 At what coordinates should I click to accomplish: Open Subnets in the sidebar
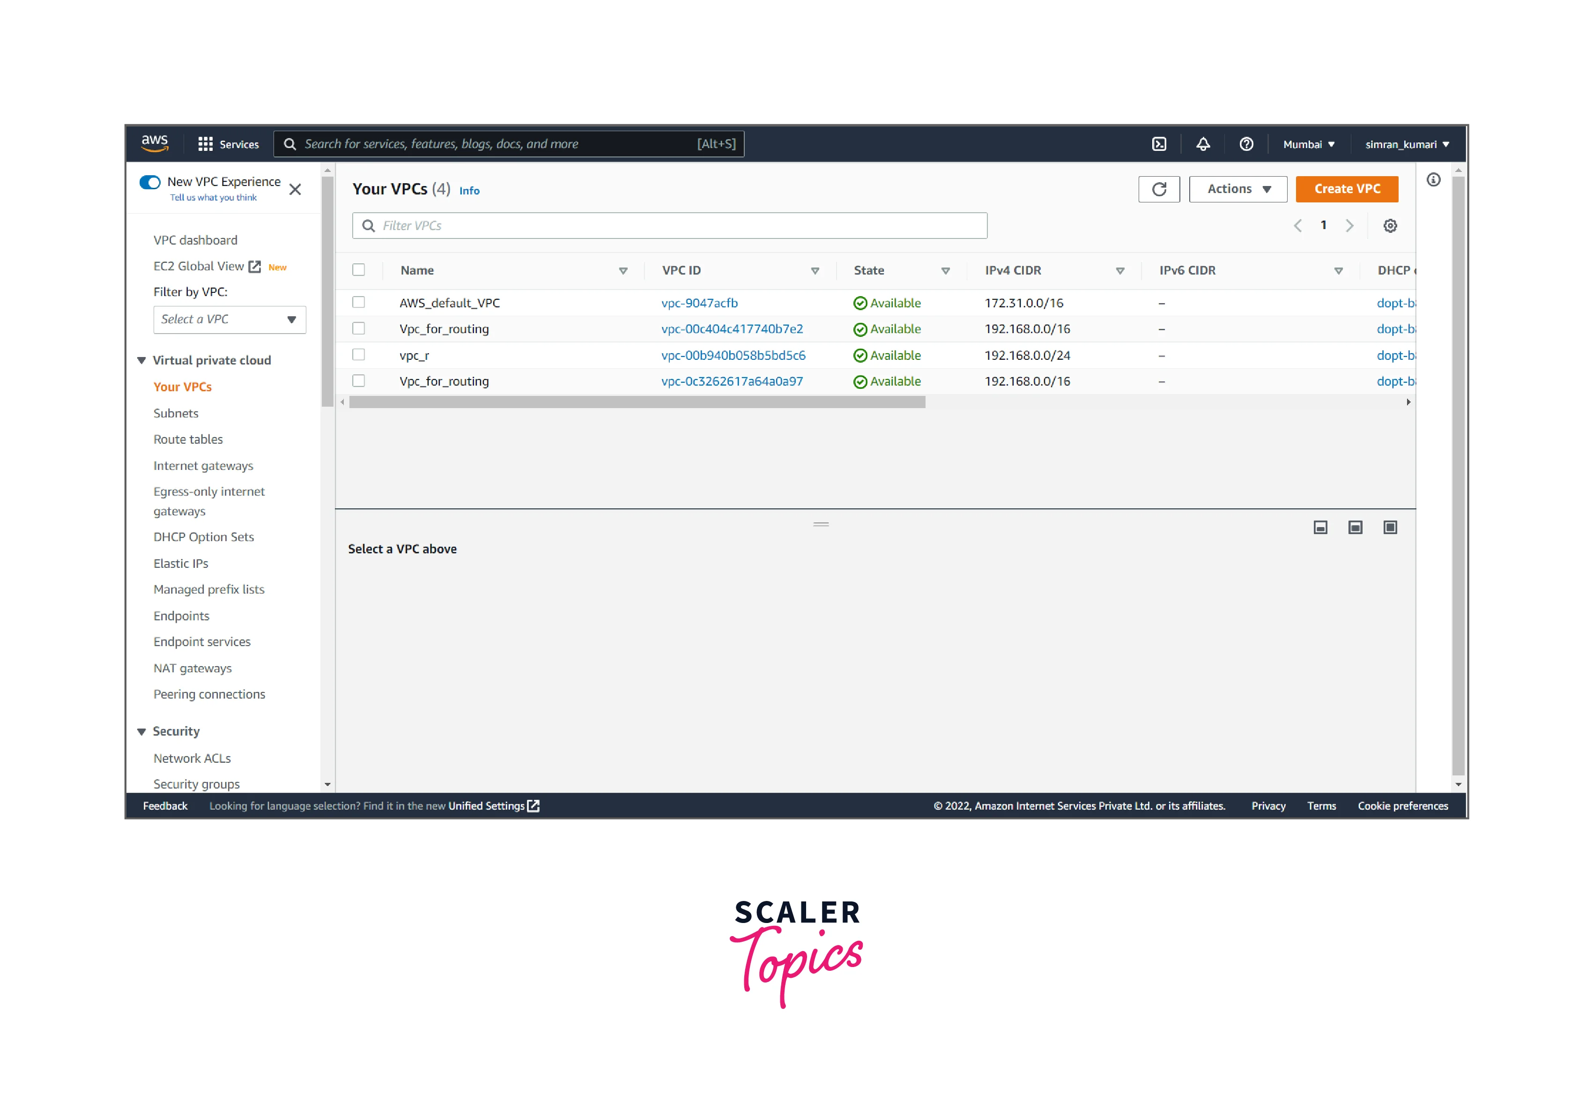(x=176, y=413)
